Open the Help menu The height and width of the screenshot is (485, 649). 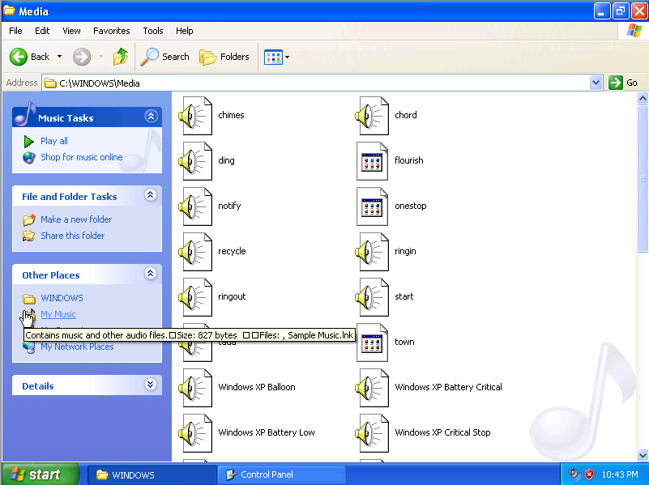pos(184,31)
